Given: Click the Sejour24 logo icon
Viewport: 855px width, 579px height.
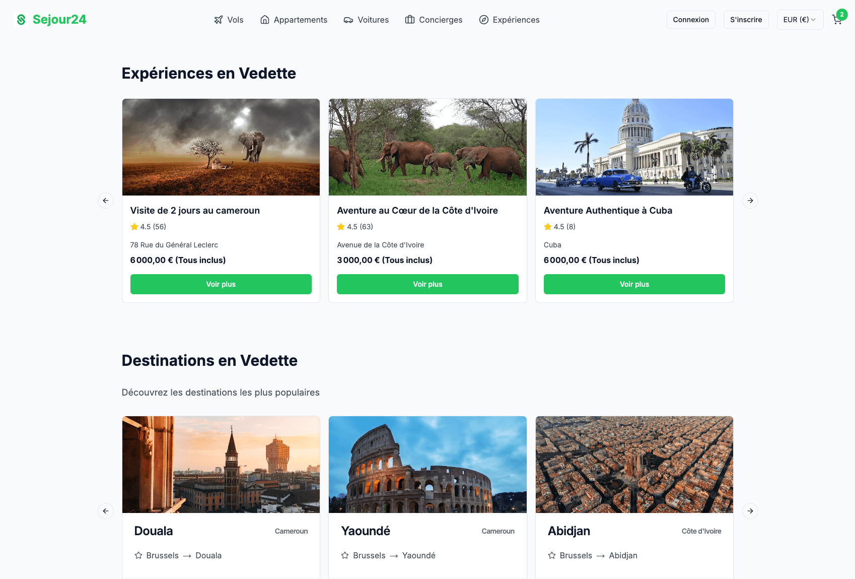Looking at the screenshot, I should (21, 20).
